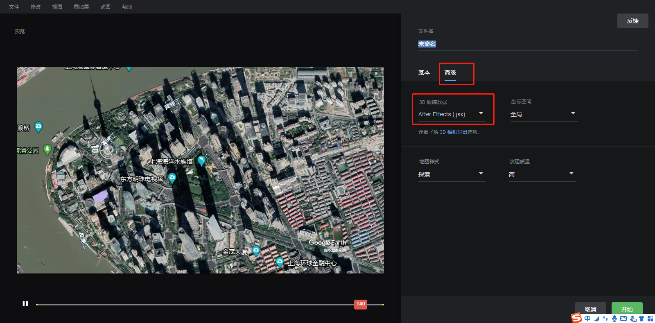Toggle the punctuation icon in IME bar

click(605, 318)
